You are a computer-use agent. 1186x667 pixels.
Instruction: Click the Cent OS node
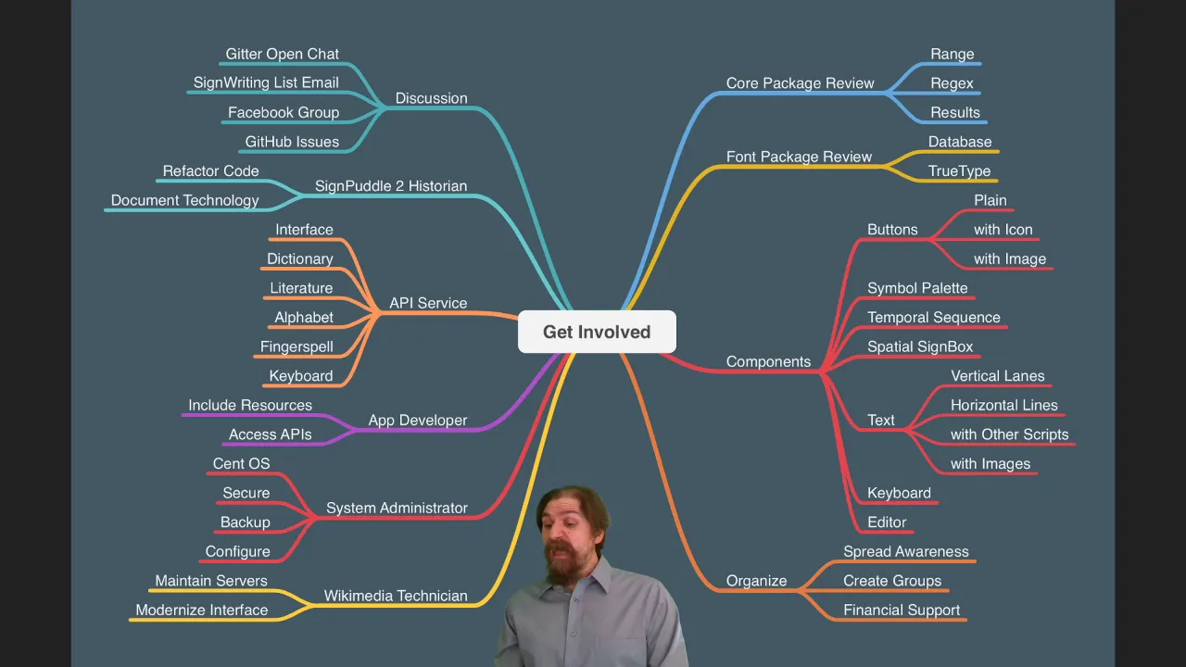(242, 464)
